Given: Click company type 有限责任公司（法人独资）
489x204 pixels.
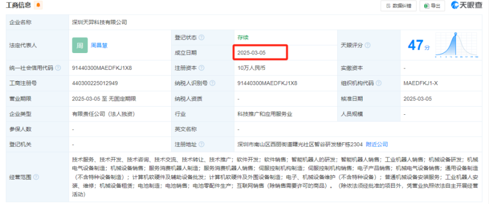Looking at the screenshot, I should pyautogui.click(x=103, y=114).
